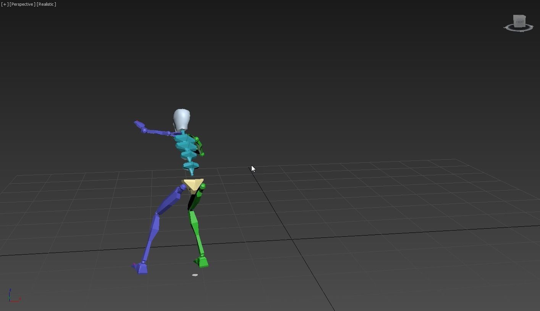The image size is (540, 311).
Task: Select the blue thigh bone
Action: [x=169, y=200]
